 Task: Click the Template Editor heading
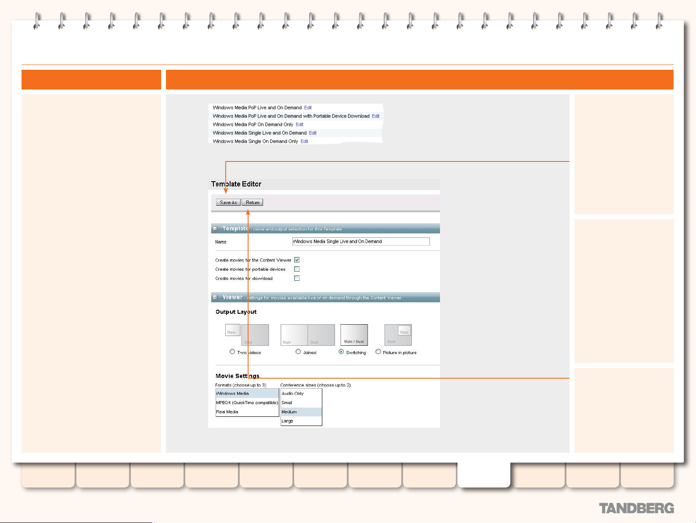(x=236, y=184)
